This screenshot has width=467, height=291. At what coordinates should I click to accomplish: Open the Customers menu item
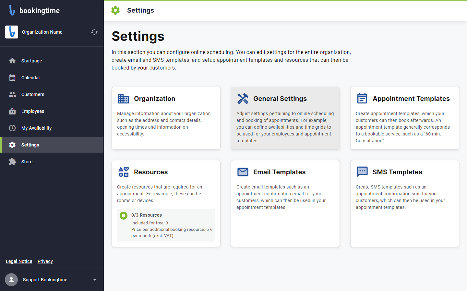pyautogui.click(x=52, y=94)
